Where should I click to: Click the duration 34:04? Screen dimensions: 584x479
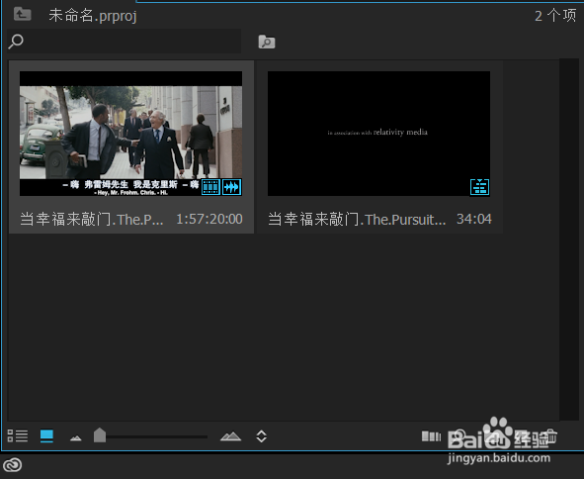tap(474, 219)
